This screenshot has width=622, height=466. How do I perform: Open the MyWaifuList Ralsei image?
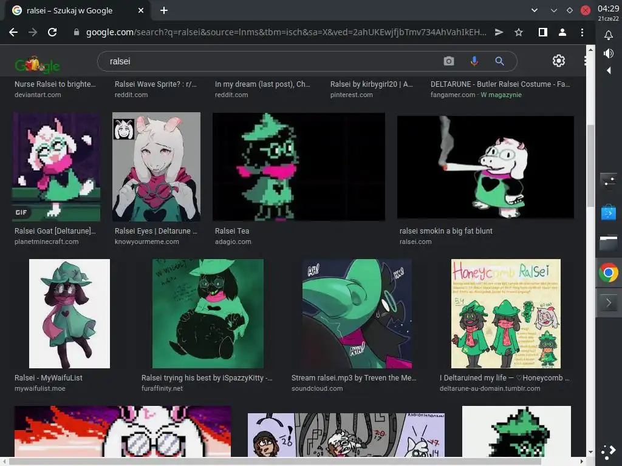69,314
